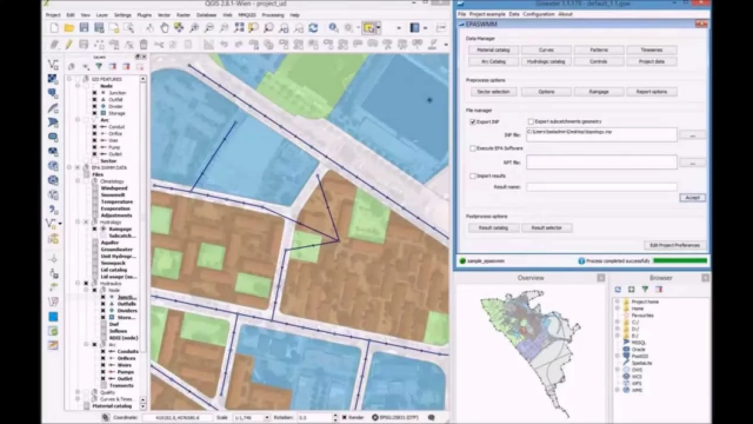This screenshot has width=753, height=424.
Task: Expand Project home in Browser
Action: pos(617,302)
